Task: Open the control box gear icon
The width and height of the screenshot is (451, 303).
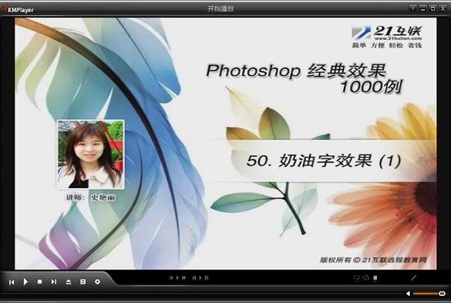Action: point(97,282)
